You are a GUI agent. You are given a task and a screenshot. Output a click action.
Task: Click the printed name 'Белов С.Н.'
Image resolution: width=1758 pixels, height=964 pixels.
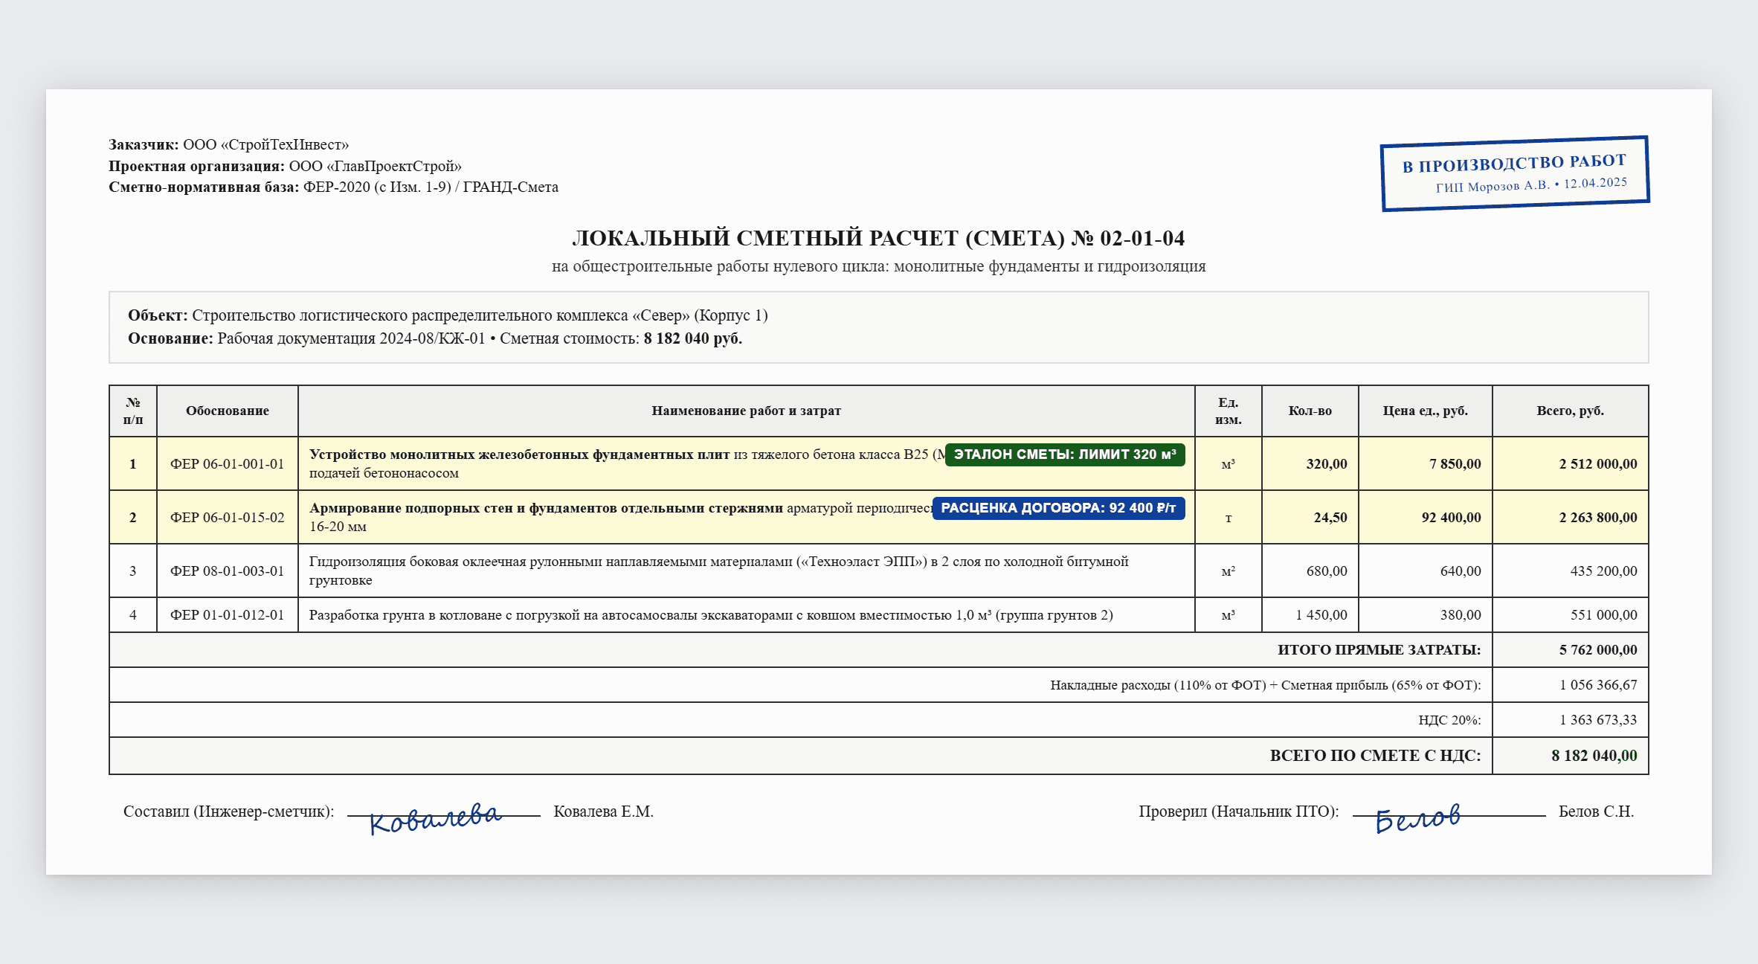coord(1596,812)
